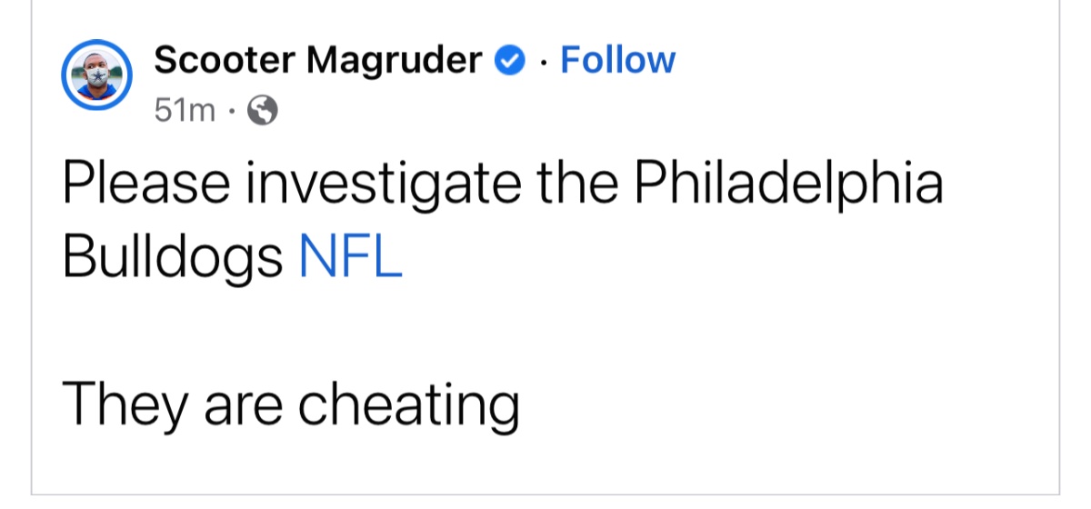Open the tagged NFL page link

click(x=350, y=258)
